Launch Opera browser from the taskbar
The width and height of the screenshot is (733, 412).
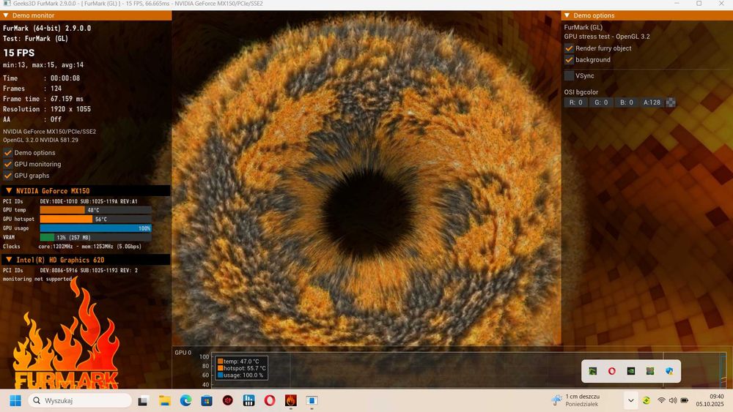click(270, 400)
